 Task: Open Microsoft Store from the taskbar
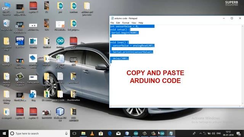(x=101, y=134)
